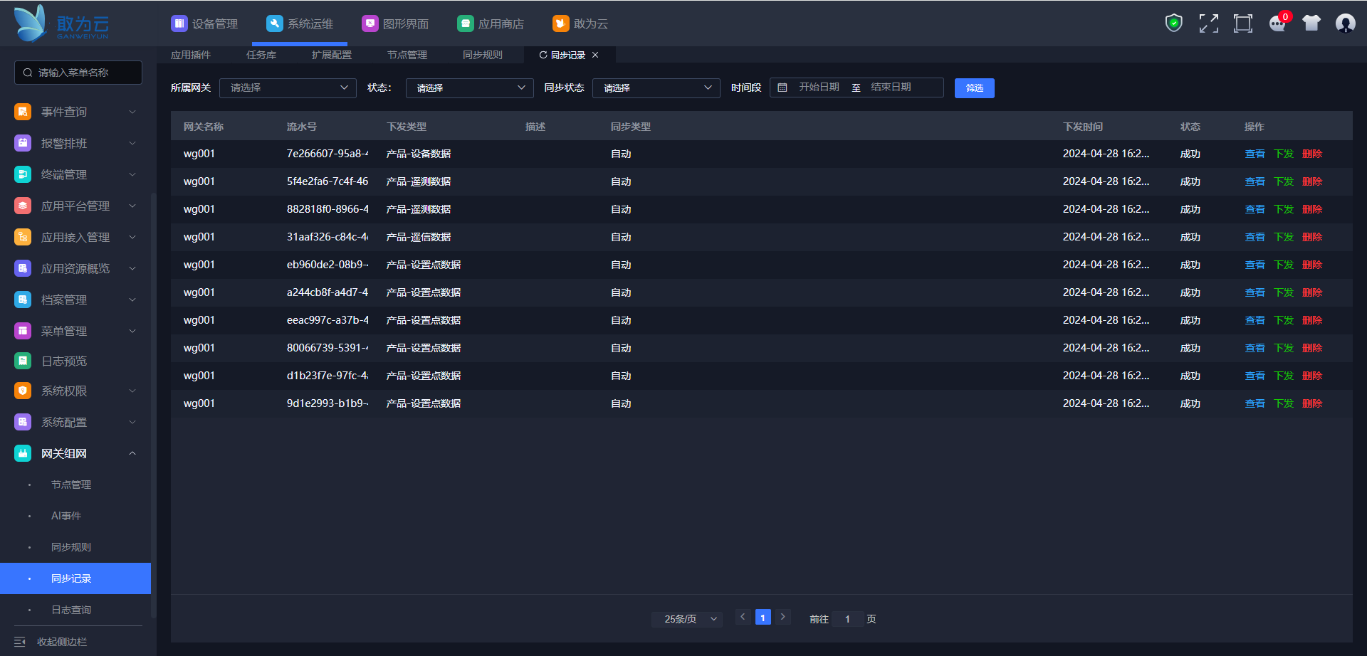
Task: Toggle fullscreen mode with the arrows icon
Action: 1208,23
